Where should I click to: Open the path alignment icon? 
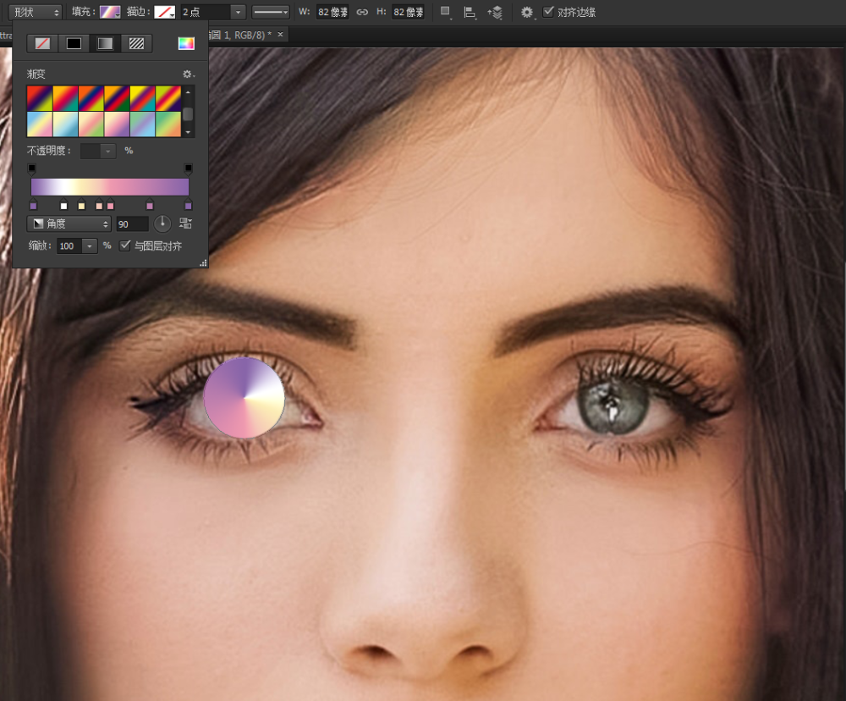point(470,13)
